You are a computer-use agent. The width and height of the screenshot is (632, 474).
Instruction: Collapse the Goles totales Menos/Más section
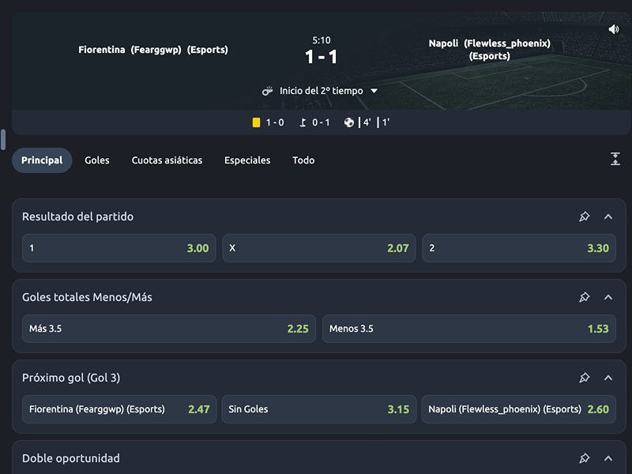tap(608, 297)
